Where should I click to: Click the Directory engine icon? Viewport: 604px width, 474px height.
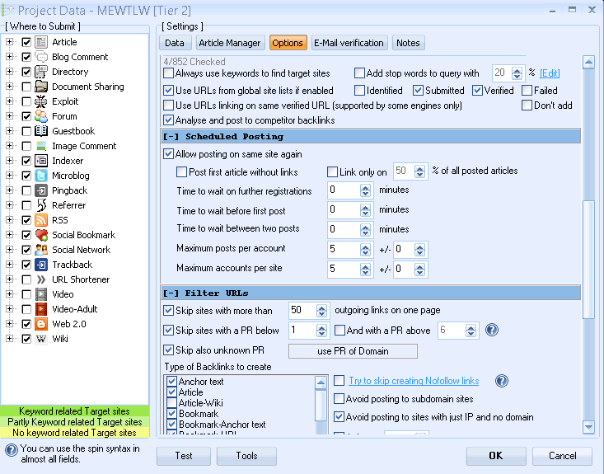coord(41,72)
